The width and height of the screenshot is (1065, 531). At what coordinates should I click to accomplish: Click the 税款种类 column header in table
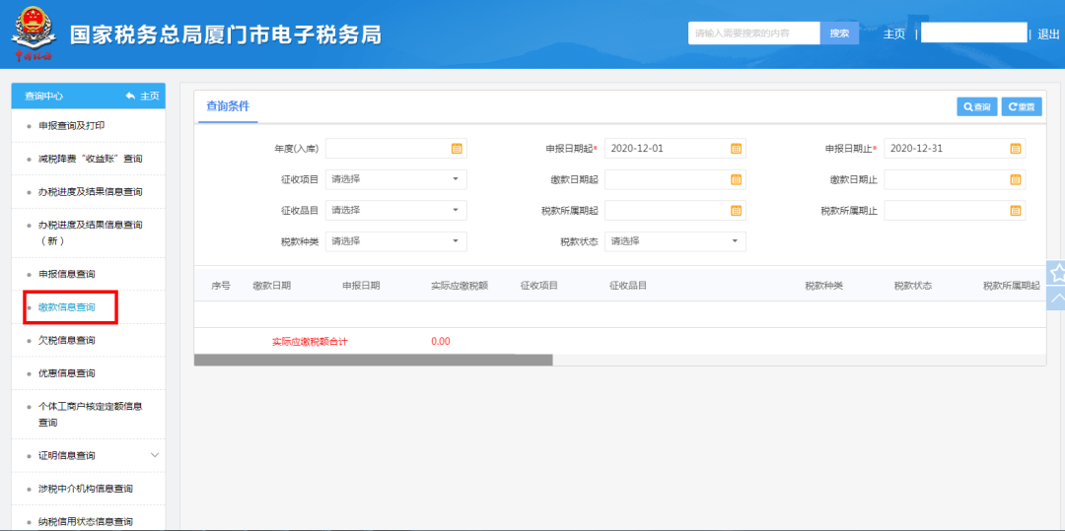pyautogui.click(x=823, y=286)
